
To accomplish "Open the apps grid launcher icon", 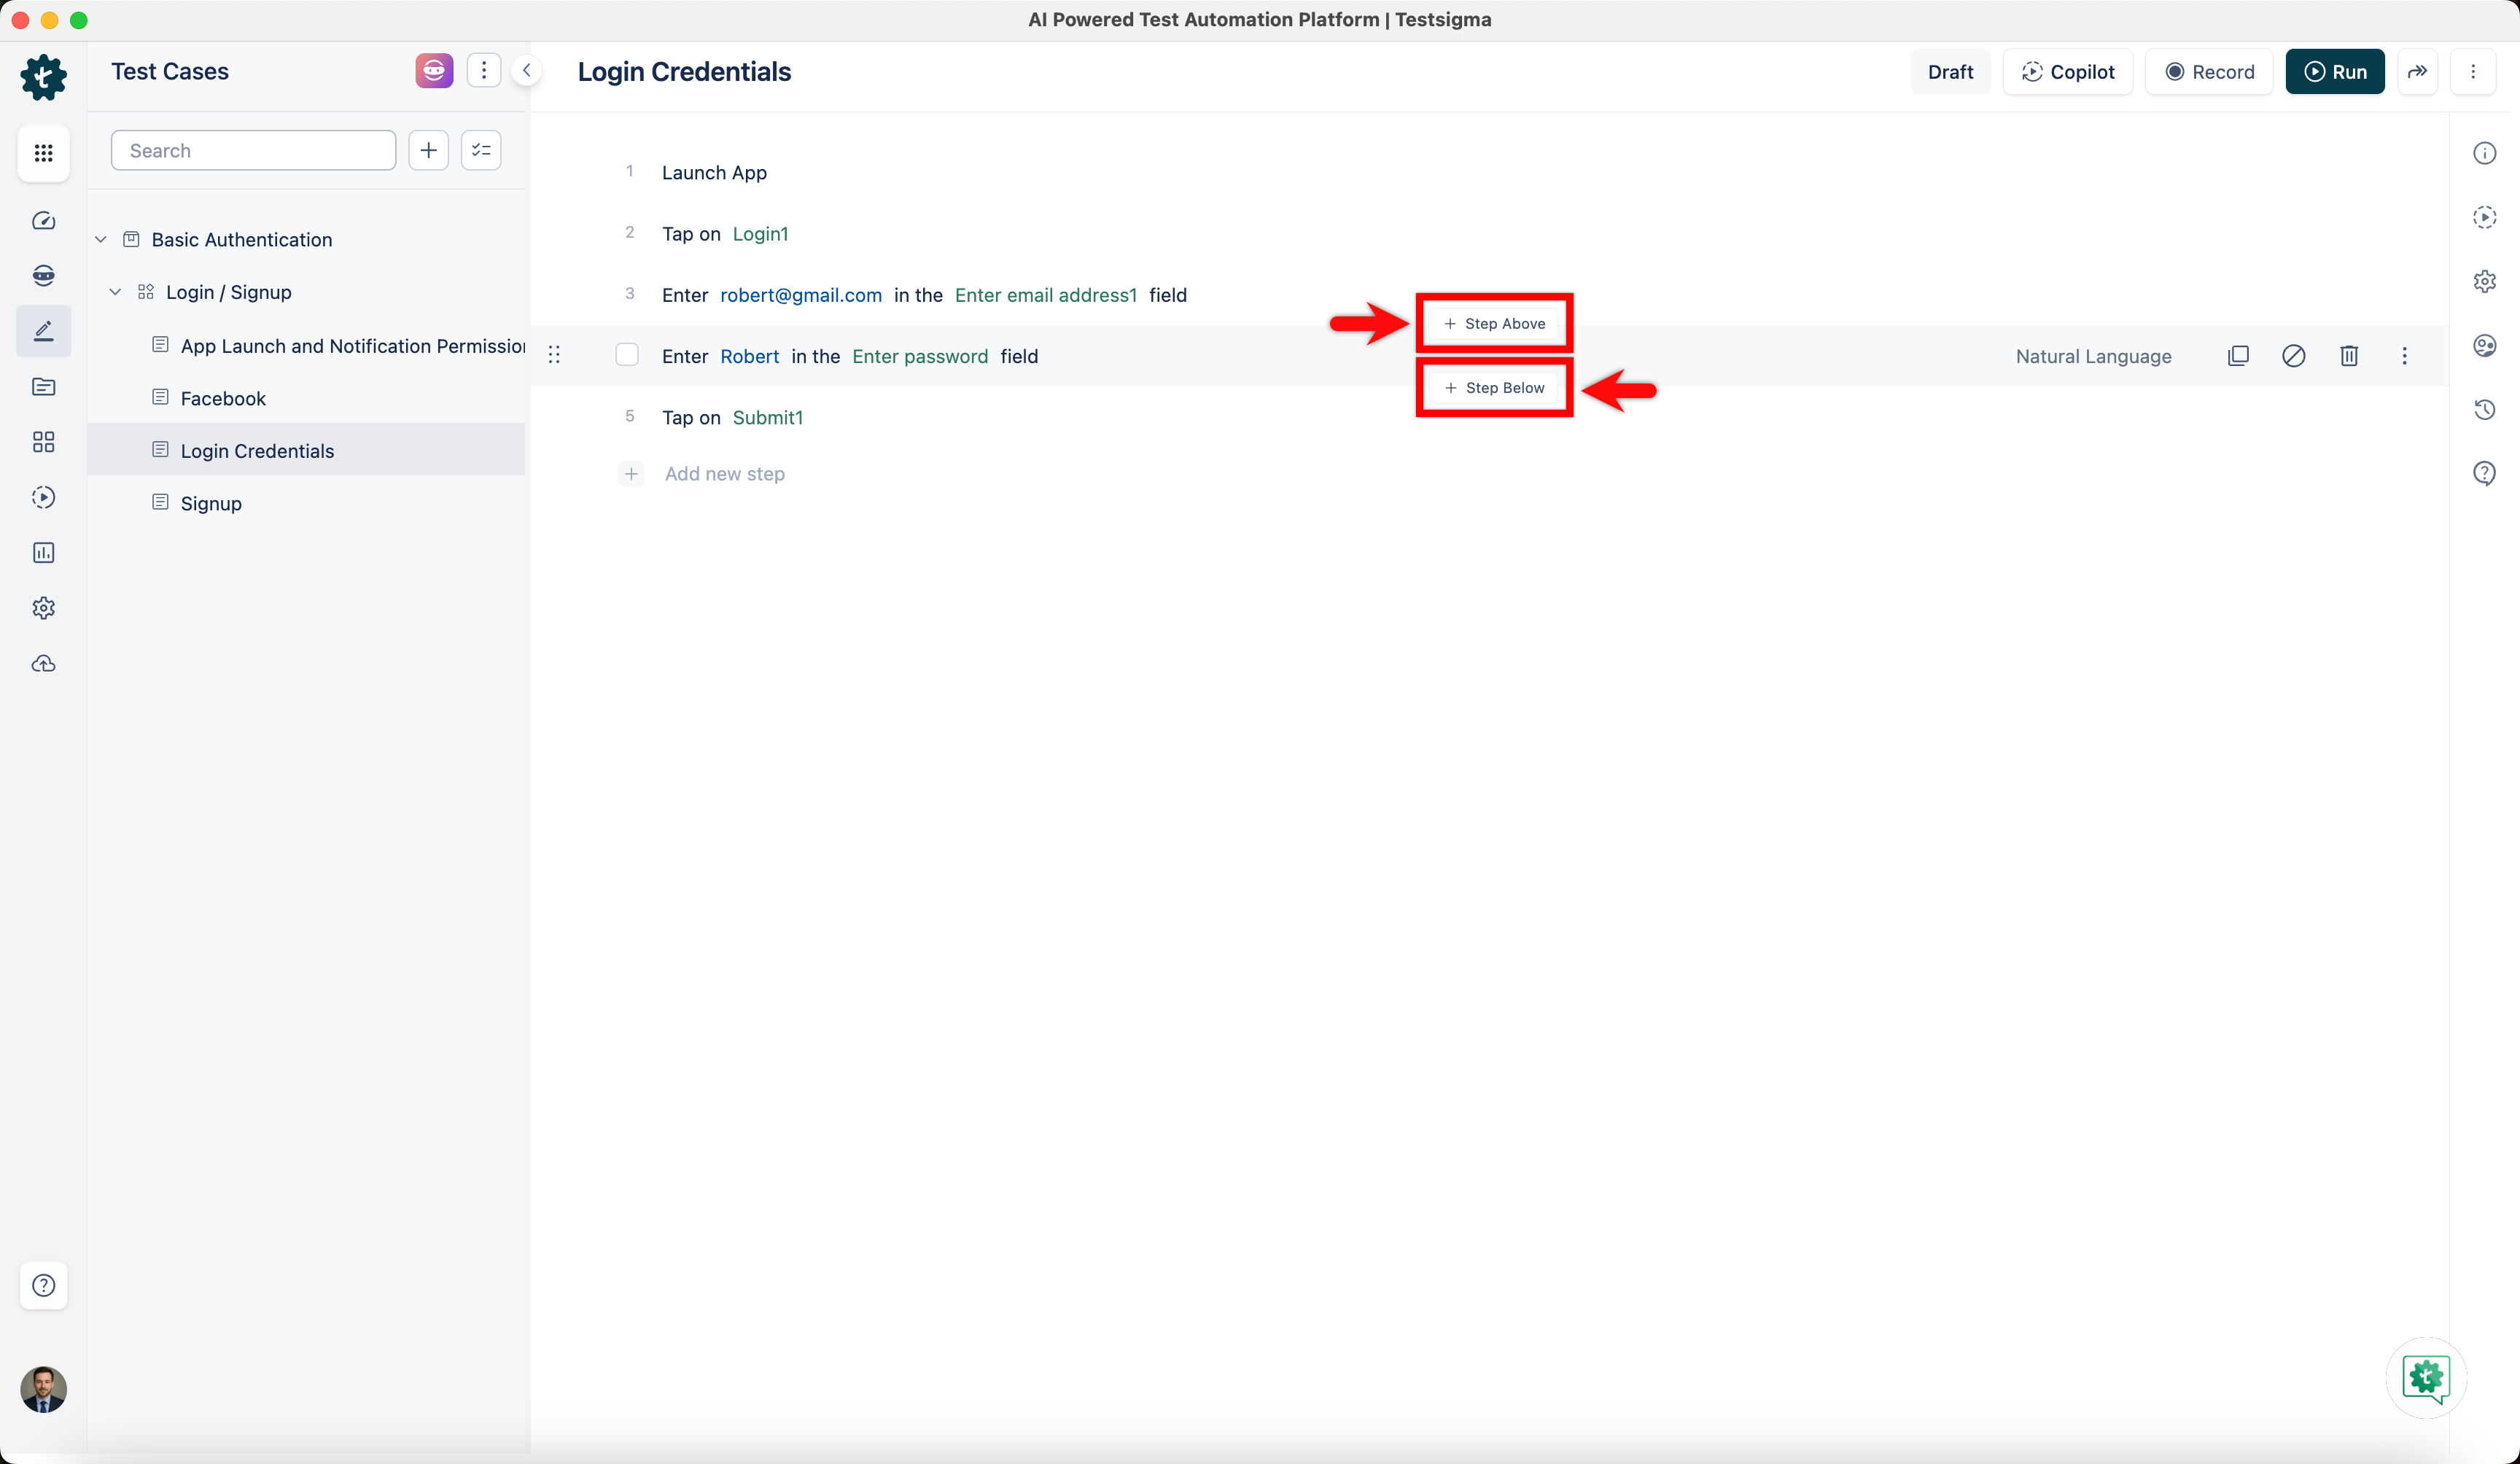I will tap(43, 153).
